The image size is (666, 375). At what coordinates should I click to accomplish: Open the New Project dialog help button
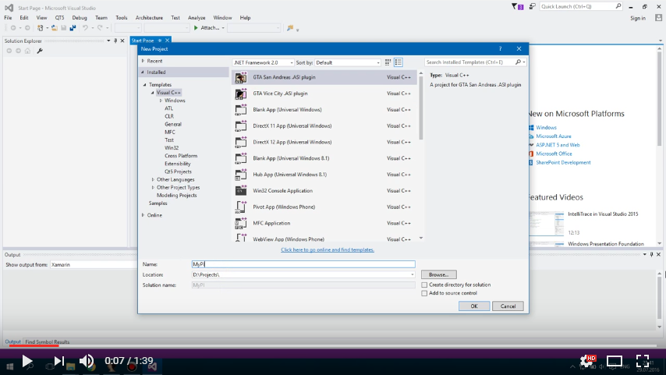[500, 49]
